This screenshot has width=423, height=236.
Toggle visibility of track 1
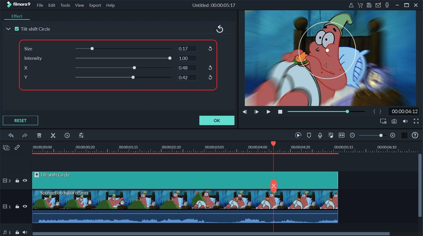click(25, 206)
